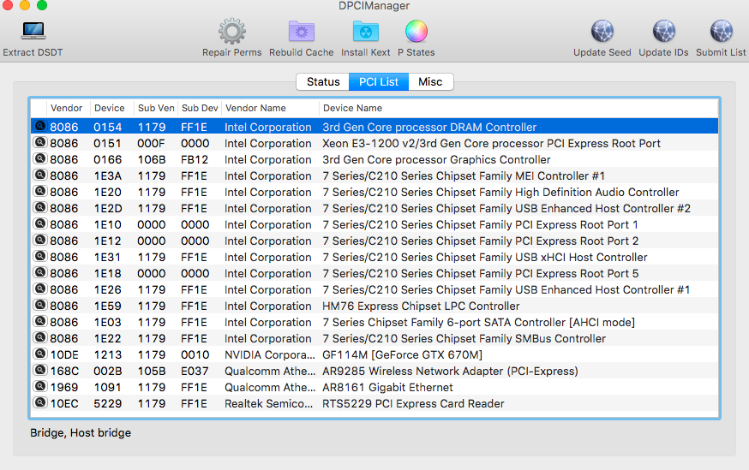Click the Rebuild Cache folder icon
This screenshot has width=749, height=470.
pos(302,33)
